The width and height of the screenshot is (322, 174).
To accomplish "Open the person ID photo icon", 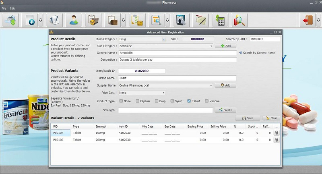I will tap(181, 20).
